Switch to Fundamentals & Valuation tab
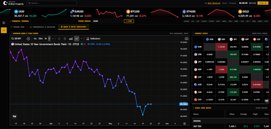 43,27
